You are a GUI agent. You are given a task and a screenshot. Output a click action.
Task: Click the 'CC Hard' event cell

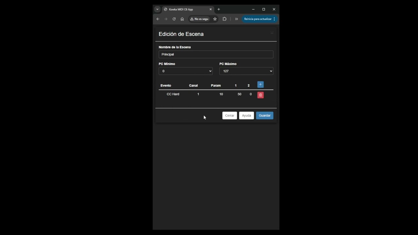click(x=173, y=94)
